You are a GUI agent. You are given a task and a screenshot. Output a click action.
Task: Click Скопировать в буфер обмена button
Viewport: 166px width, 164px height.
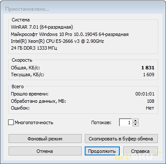click(121, 139)
